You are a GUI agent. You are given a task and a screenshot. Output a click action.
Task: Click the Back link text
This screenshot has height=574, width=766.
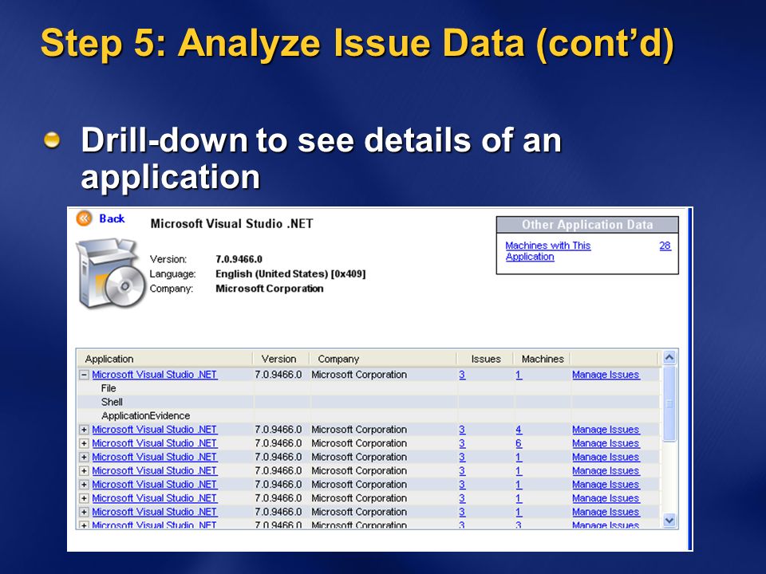click(x=112, y=218)
